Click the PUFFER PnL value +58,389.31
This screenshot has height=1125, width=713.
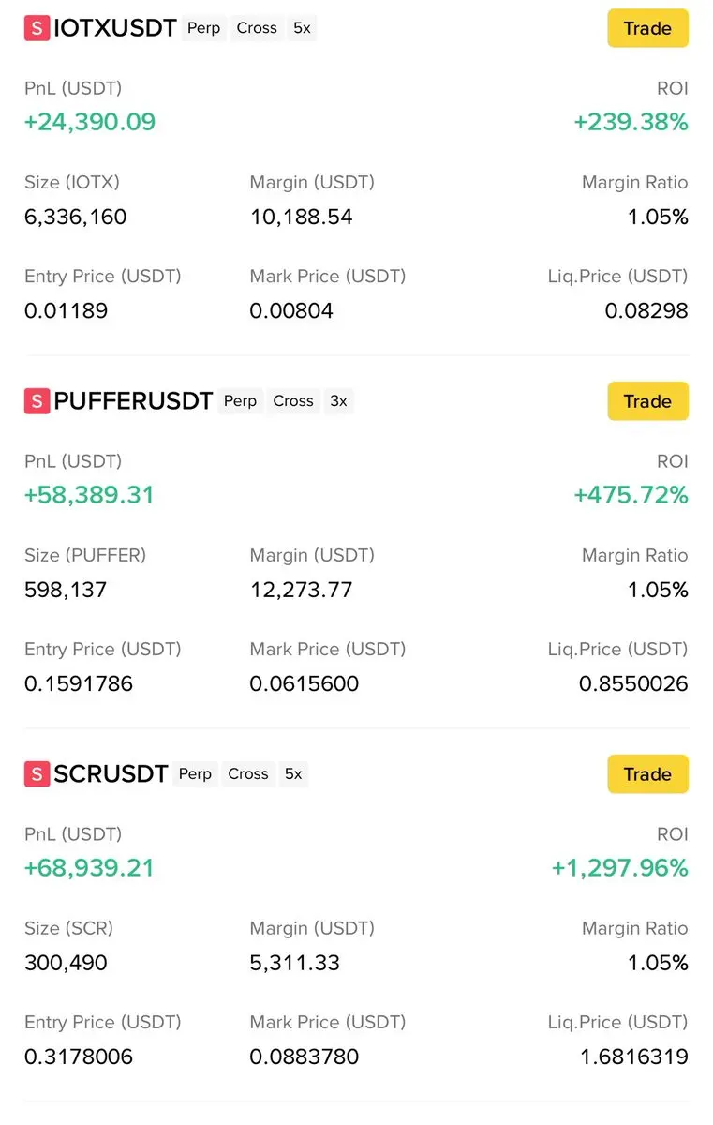(x=89, y=495)
